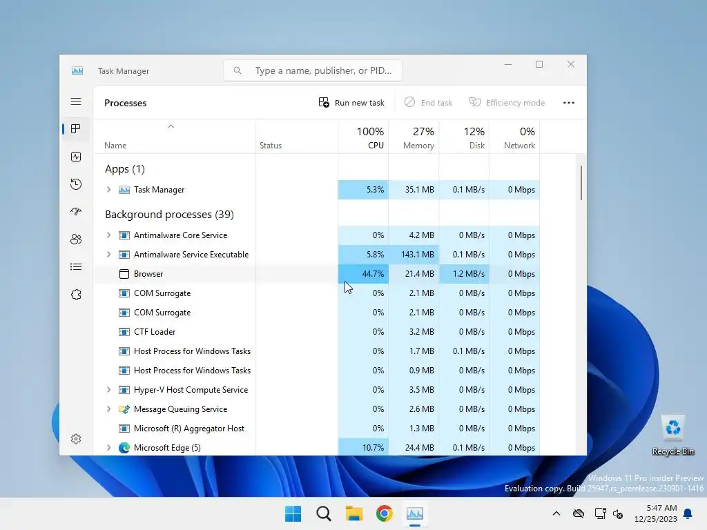The width and height of the screenshot is (707, 530).
Task: Collapse sort arrow above Name column
Action: click(x=171, y=127)
